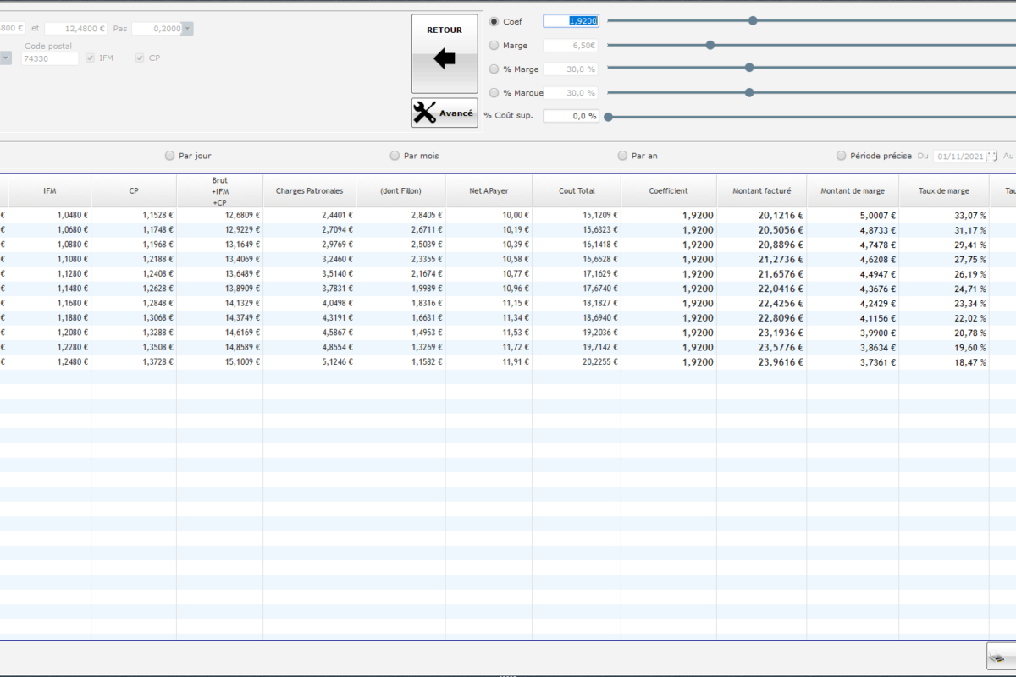
Task: Open the dropdown left of Code postal
Action: tap(5, 58)
